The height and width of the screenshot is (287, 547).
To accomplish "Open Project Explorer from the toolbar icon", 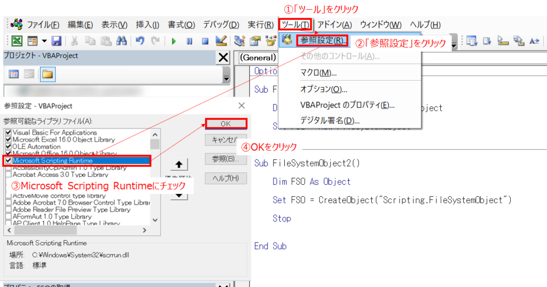I will coord(239,41).
